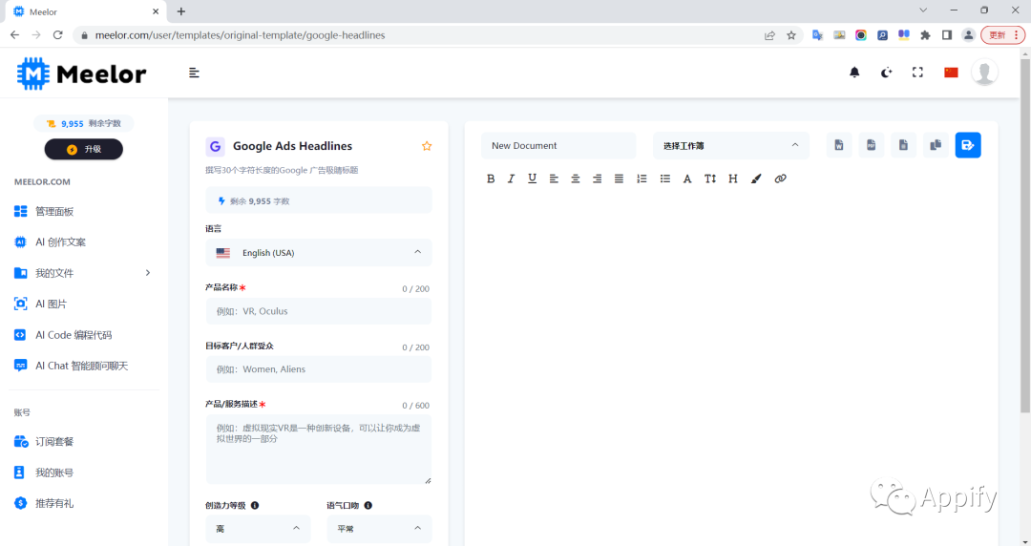
Task: Toggle dark mode moon icon
Action: click(x=886, y=73)
